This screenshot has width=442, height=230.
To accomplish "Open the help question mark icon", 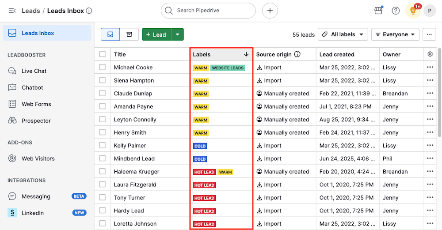I will pyautogui.click(x=396, y=11).
